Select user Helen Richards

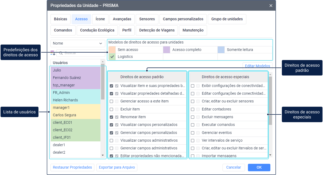point(76,100)
